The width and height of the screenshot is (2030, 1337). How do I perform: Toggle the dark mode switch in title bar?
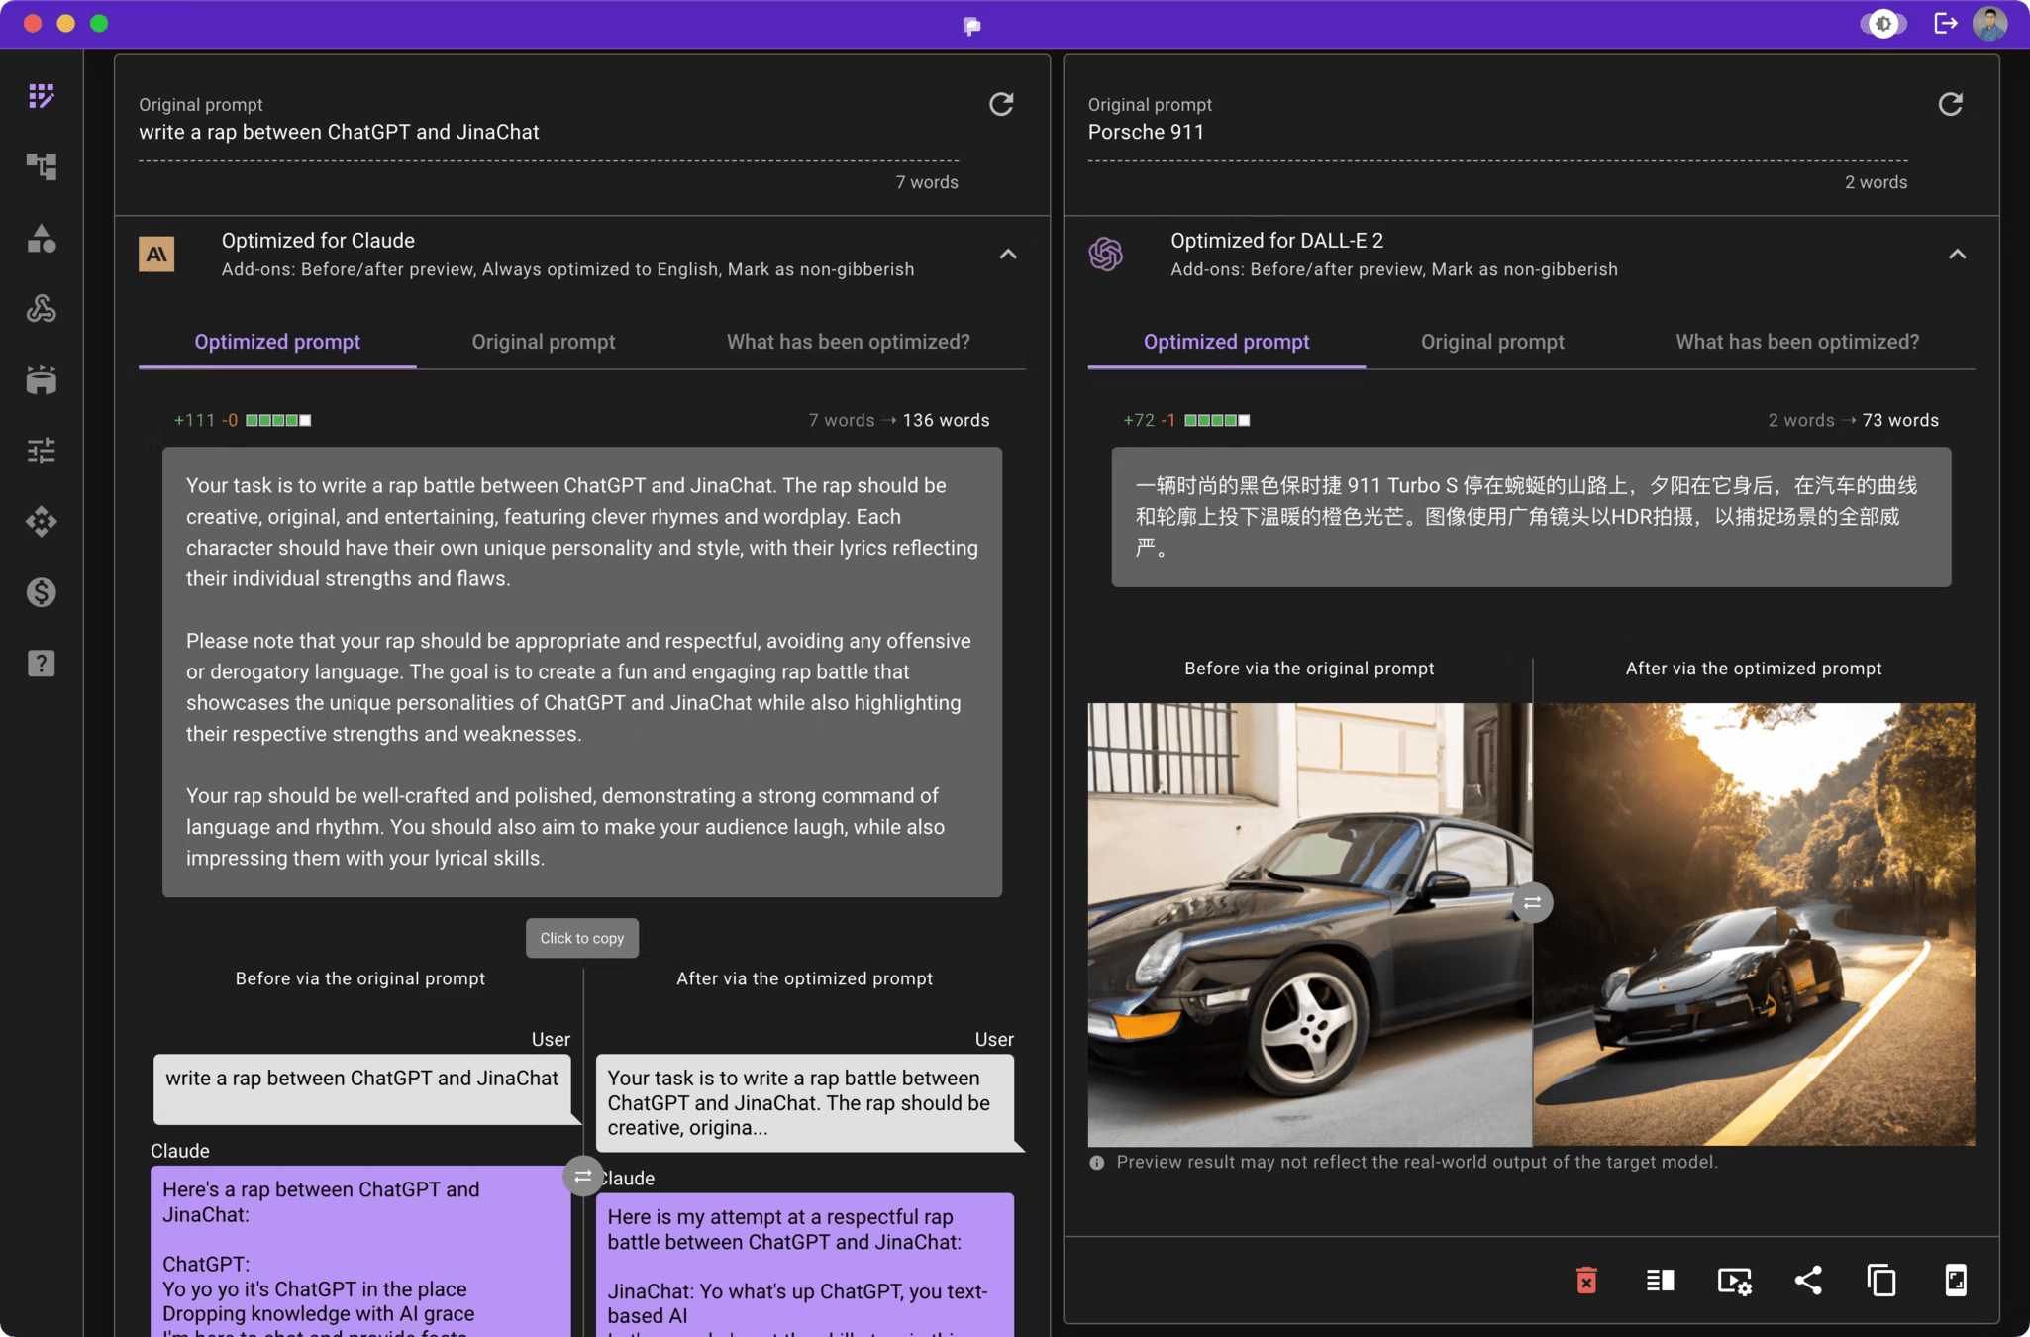click(x=1882, y=23)
